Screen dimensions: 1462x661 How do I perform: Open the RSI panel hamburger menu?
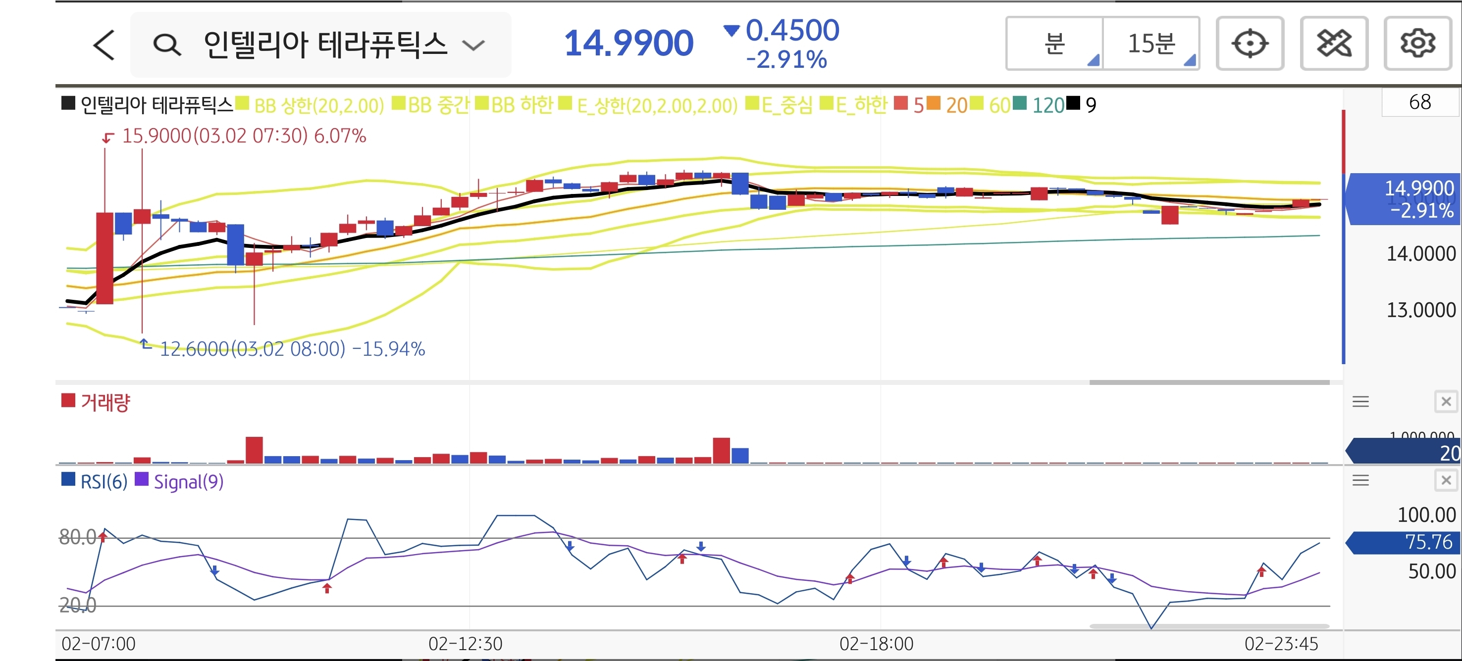pos(1360,481)
